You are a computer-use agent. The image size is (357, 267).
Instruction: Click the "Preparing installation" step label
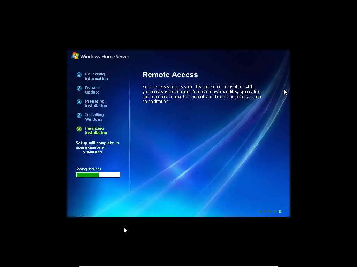96,104
